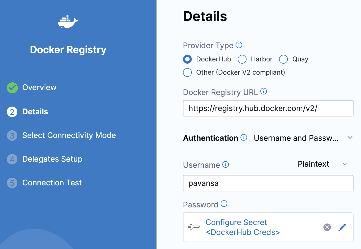Image resolution: width=361 pixels, height=249 pixels.
Task: Click the Password info icon
Action: click(x=224, y=204)
